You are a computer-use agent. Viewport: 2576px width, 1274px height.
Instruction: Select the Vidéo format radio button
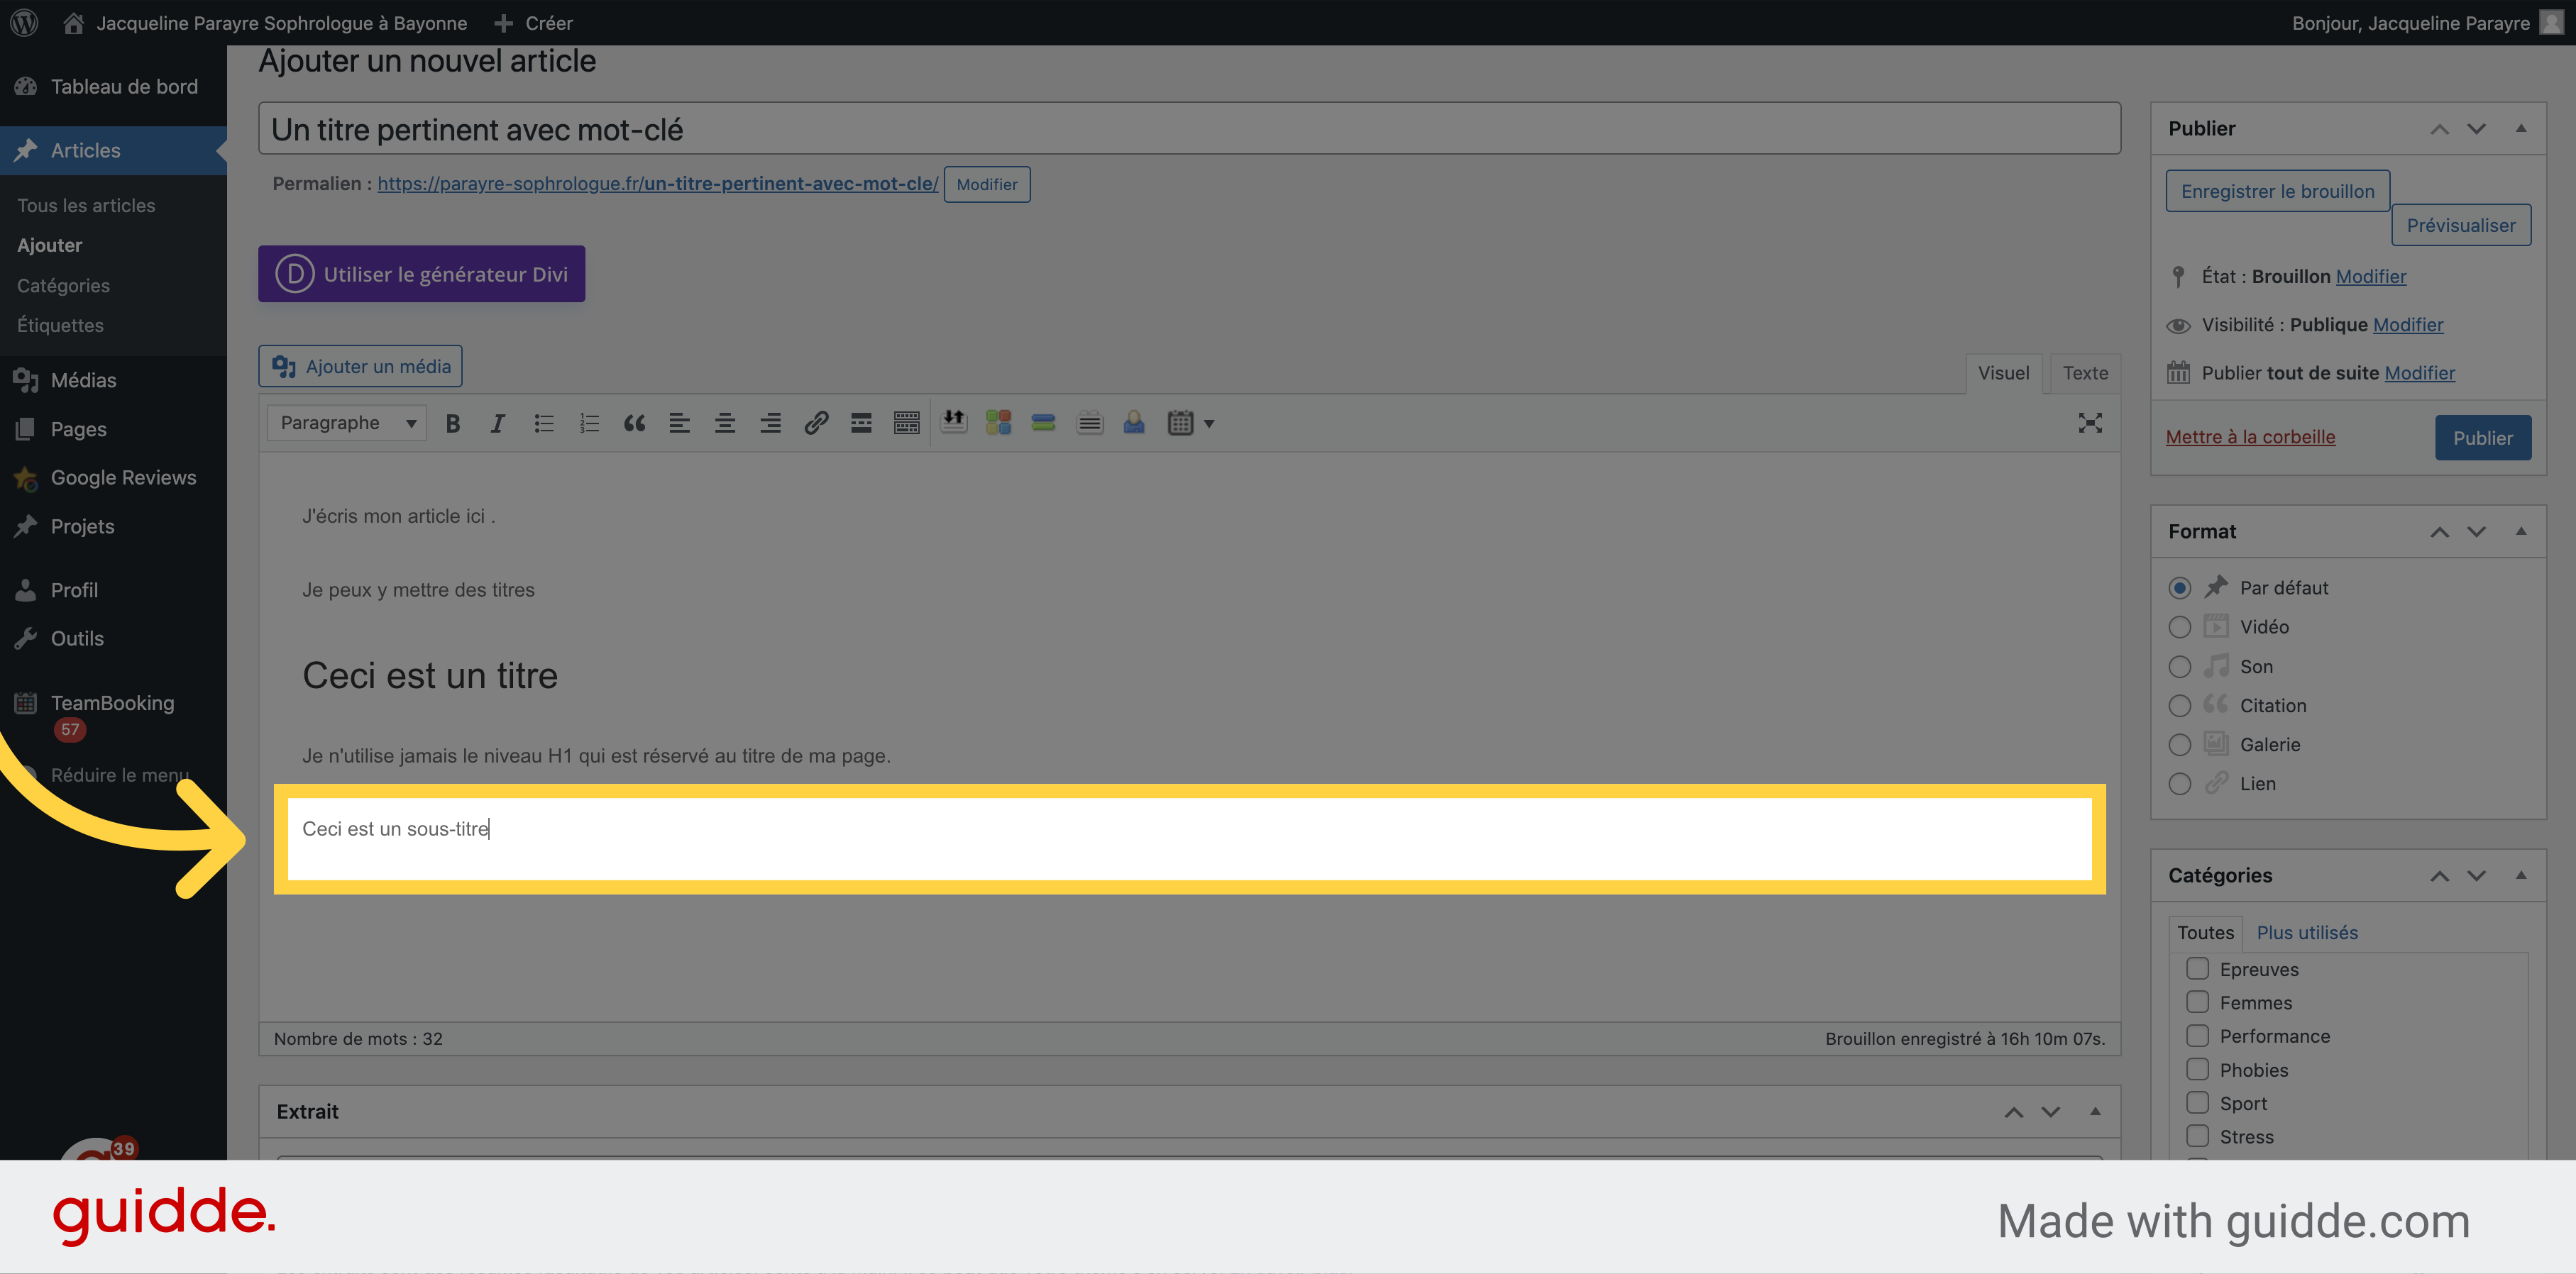[2179, 627]
